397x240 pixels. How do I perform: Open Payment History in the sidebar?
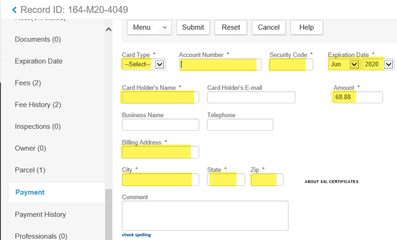40,215
